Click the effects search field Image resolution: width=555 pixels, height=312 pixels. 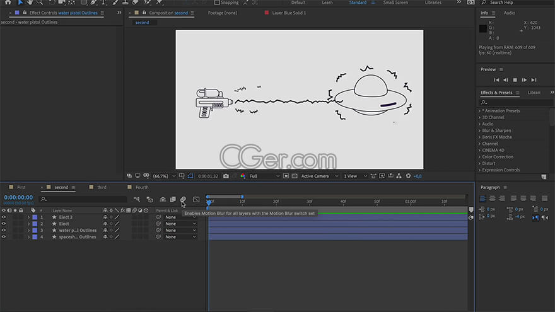point(515,102)
